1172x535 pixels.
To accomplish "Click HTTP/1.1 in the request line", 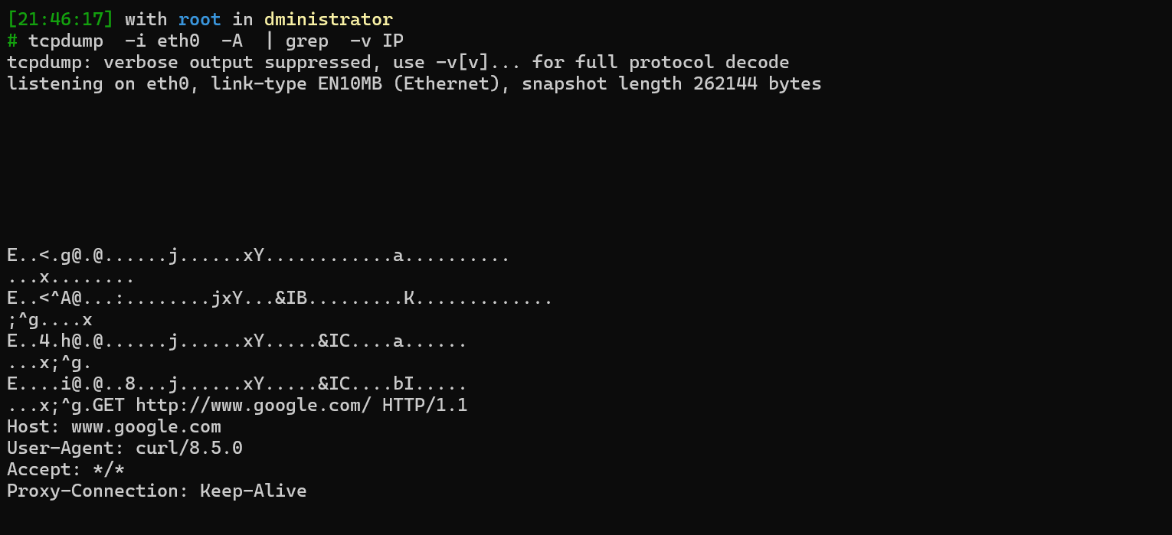I will tap(424, 405).
